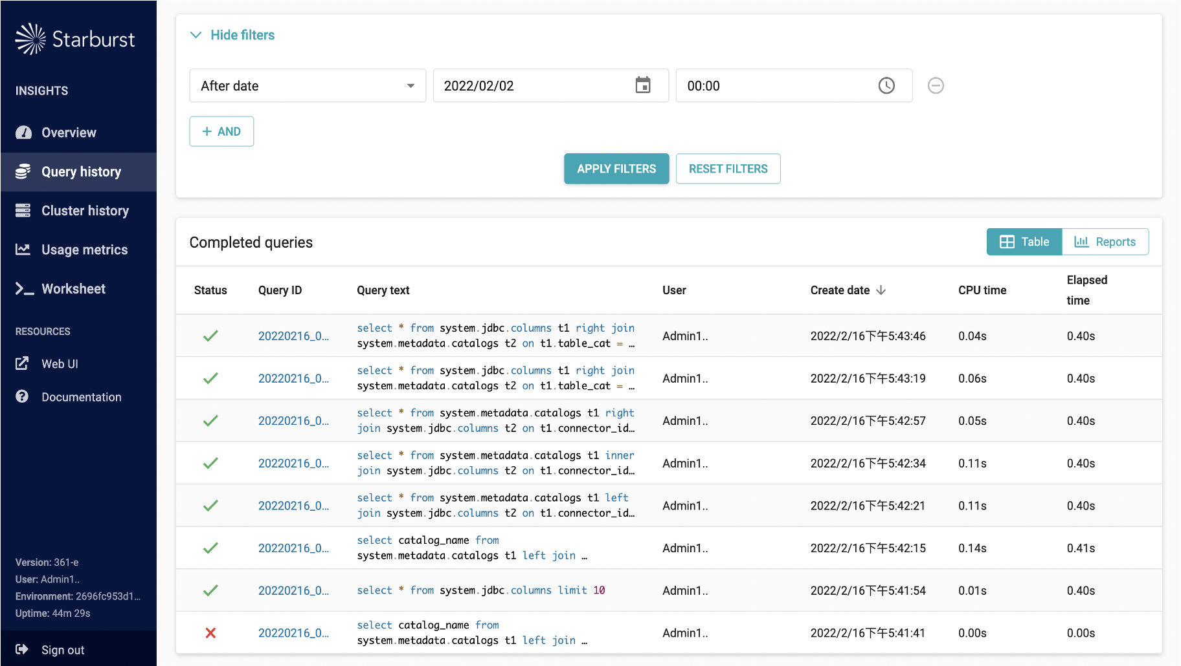
Task: Add a filter condition with AND button
Action: click(221, 131)
